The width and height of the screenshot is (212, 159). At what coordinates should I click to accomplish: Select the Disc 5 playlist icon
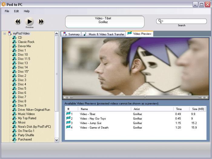pyautogui.click(x=14, y=88)
